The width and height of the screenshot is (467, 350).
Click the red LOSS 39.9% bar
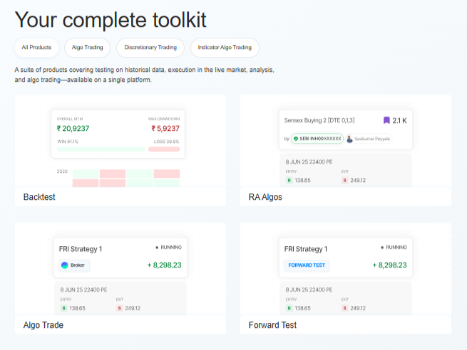[x=163, y=149]
